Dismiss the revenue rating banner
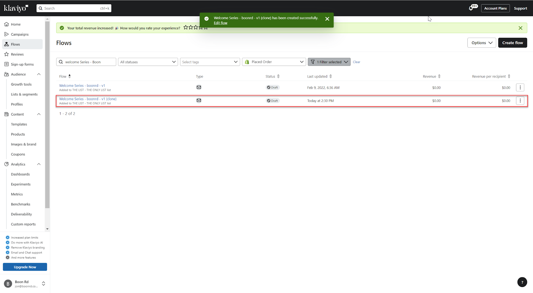 coord(520,28)
